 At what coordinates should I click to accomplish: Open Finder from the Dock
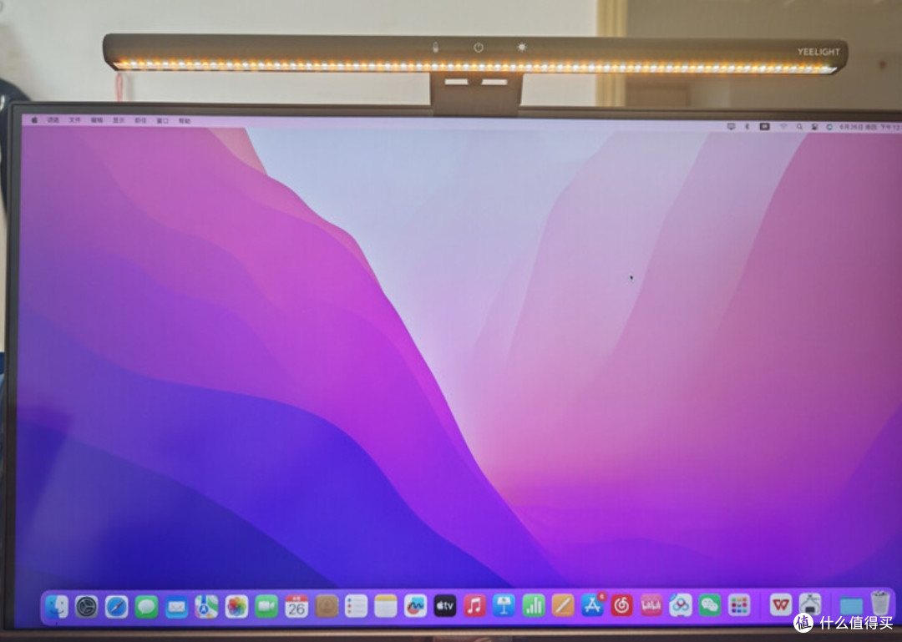(x=57, y=607)
